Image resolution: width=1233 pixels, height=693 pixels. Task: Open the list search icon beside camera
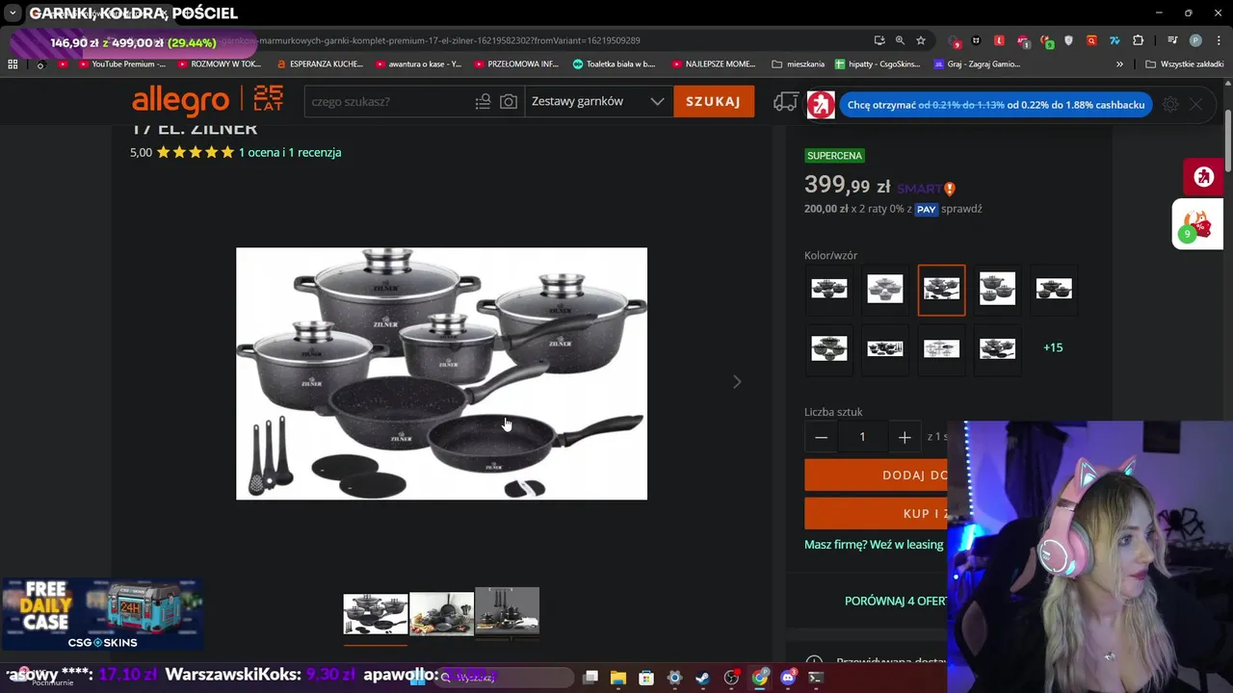[x=483, y=101]
